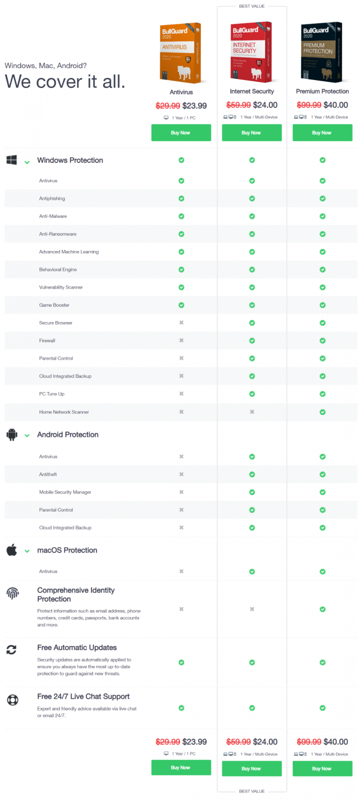Collapse the Android Protection section chevron
The image size is (358, 800).
(27, 435)
